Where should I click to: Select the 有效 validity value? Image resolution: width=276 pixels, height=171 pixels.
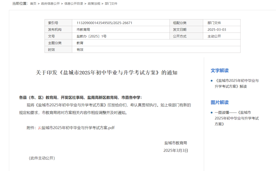click(80, 50)
